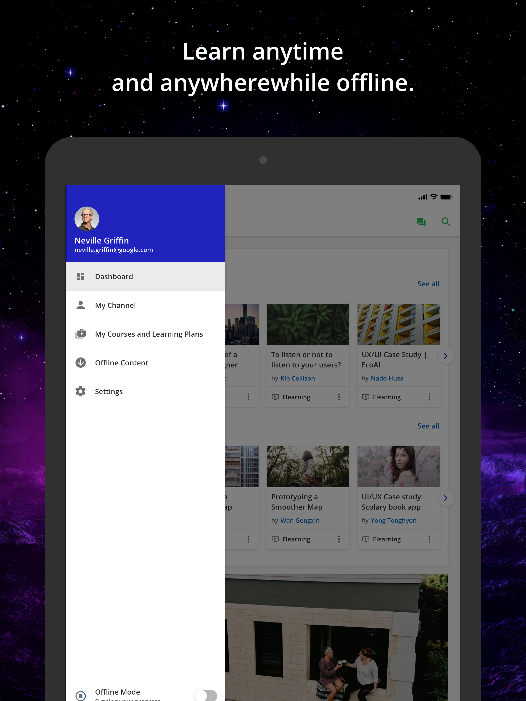Advance the second carousel with right chevron
The width and height of the screenshot is (526, 701).
[x=445, y=498]
